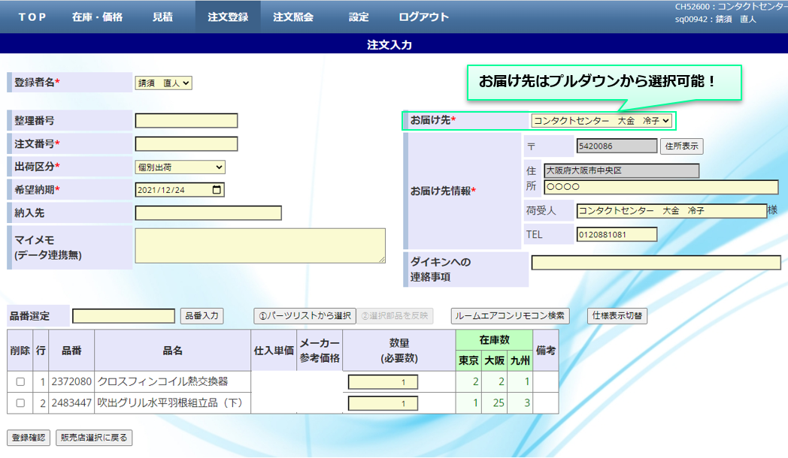Open the calendar picker in 希望納期 field
This screenshot has width=788, height=458.
coord(217,190)
